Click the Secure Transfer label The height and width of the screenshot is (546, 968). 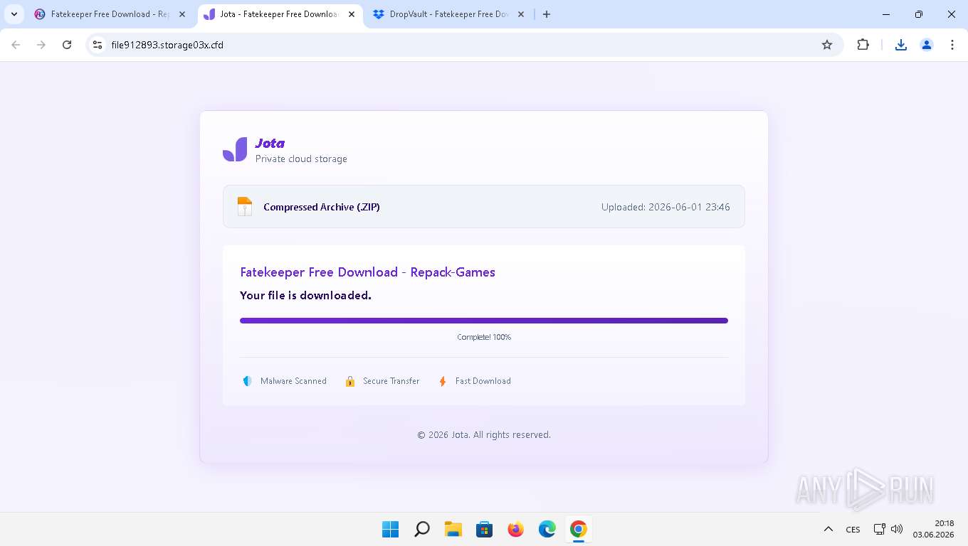click(x=391, y=381)
